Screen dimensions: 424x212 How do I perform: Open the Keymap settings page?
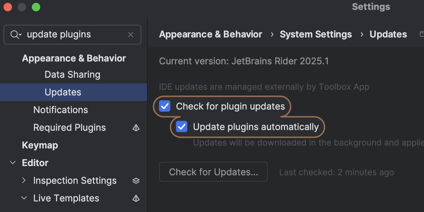(40, 145)
